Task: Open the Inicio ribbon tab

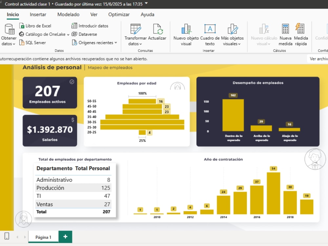Action: [13, 14]
